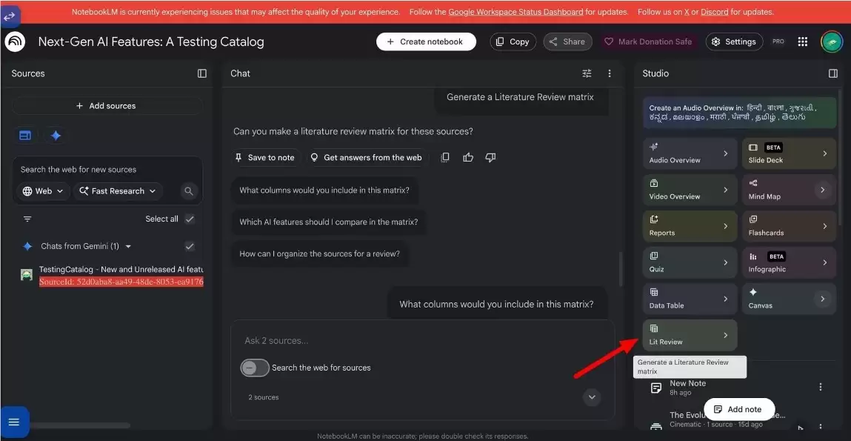Screen dimensions: 851x441
Task: Click the Copy notebook button
Action: tap(513, 42)
